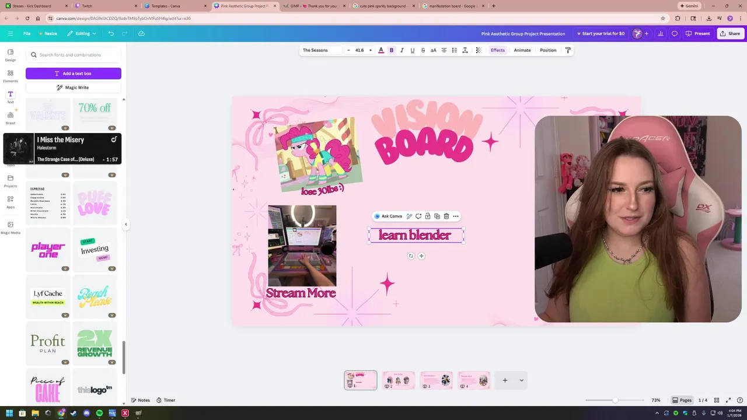
Task: Toggle Pages view button
Action: click(x=682, y=400)
